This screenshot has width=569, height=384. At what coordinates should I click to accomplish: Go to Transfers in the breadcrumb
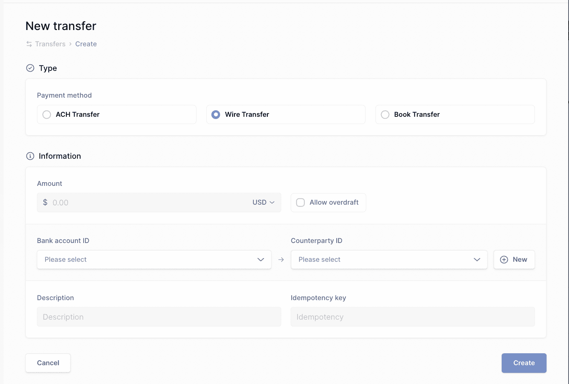coord(50,44)
